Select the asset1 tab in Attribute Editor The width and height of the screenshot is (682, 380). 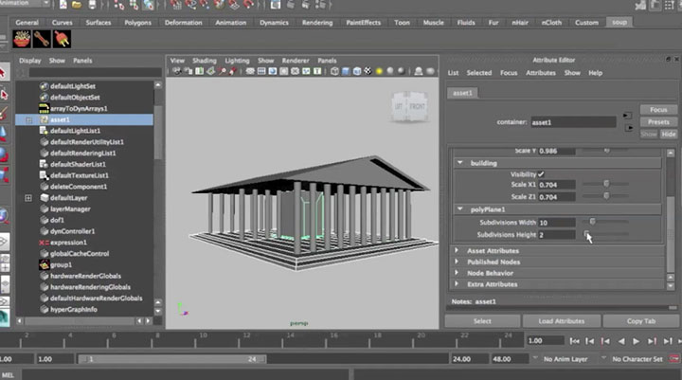pos(462,93)
